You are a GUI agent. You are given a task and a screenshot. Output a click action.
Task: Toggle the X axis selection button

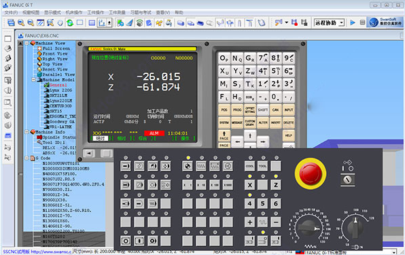pos(249,185)
